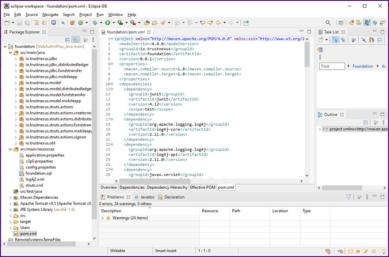
Task: Switch to the Dependency Hierarchy tab
Action: 167,187
